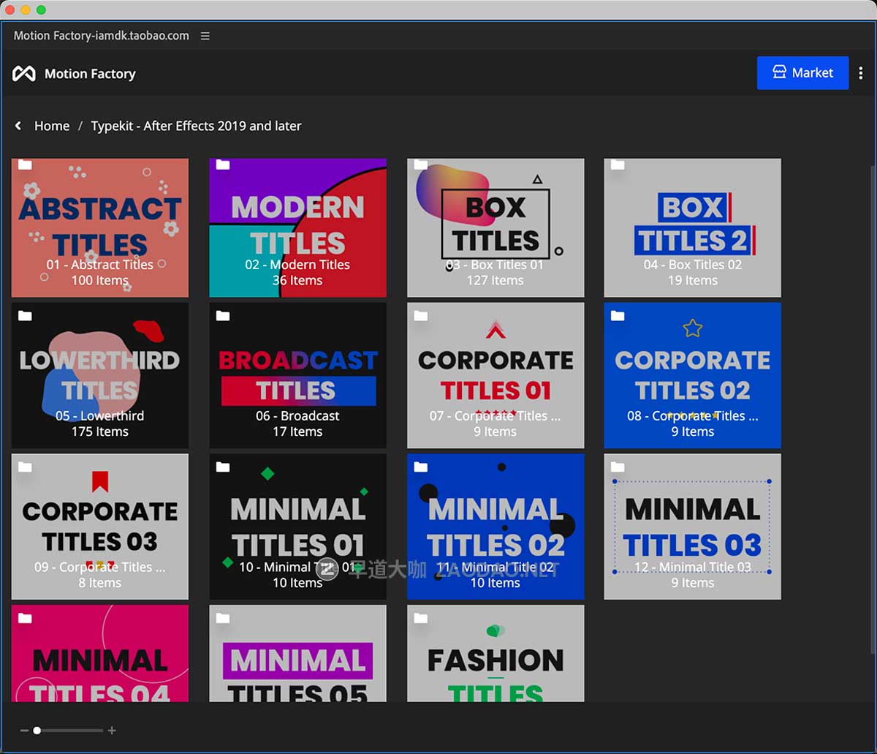
Task: Click the "100 Items" count text
Action: tap(100, 281)
